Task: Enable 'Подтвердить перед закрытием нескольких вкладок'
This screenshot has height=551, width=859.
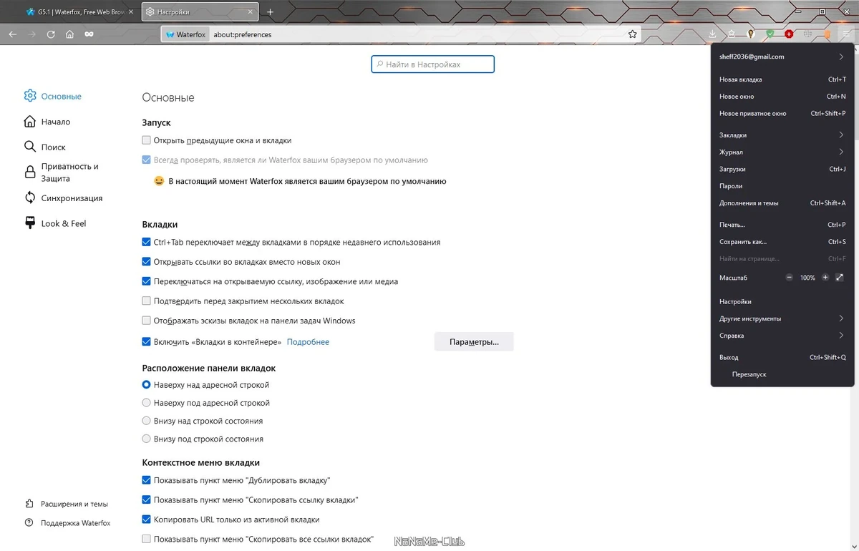Action: (x=147, y=301)
